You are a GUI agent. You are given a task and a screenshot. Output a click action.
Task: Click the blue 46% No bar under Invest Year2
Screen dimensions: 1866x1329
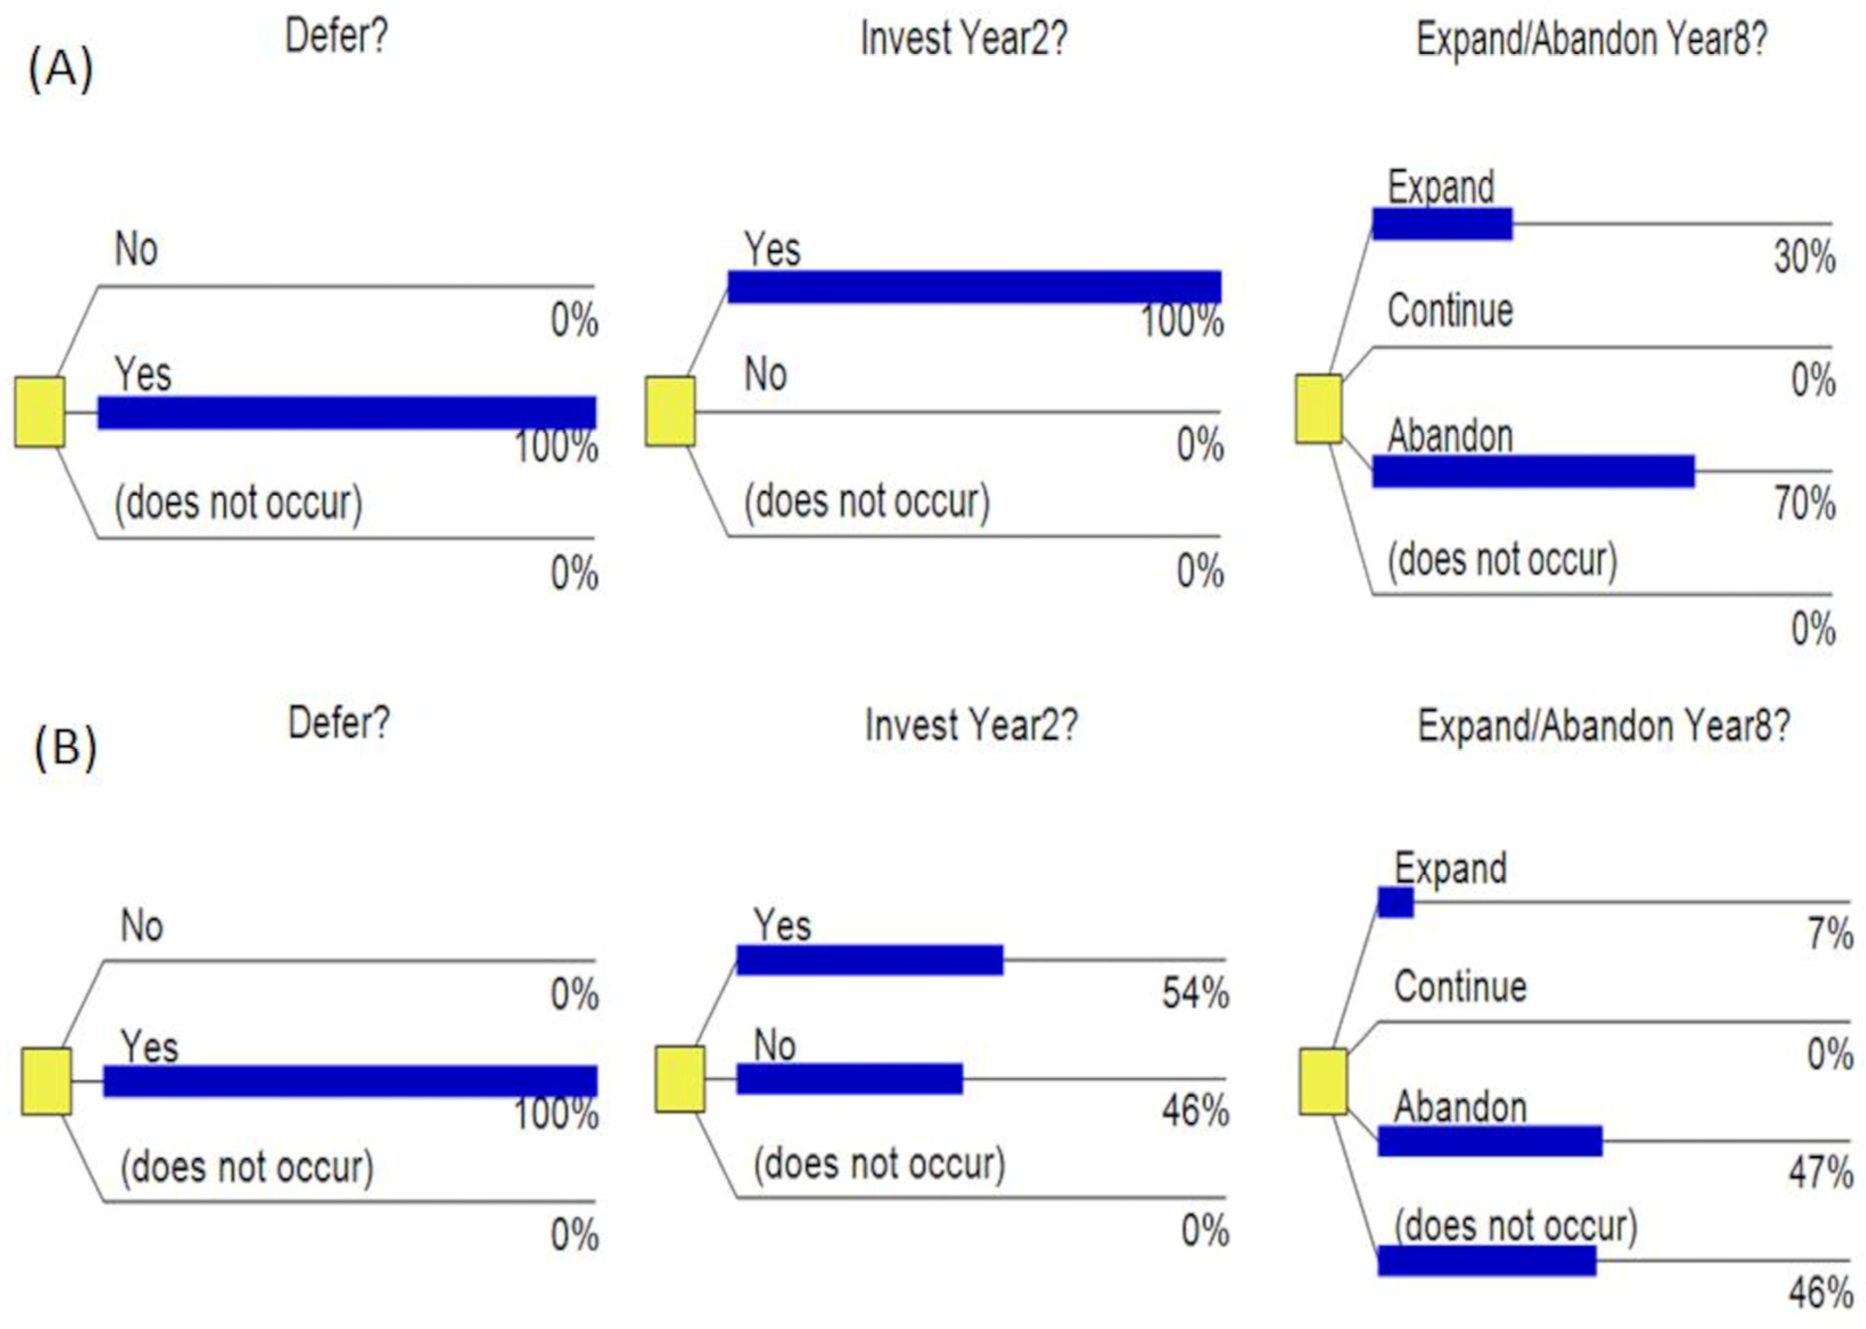click(849, 1079)
